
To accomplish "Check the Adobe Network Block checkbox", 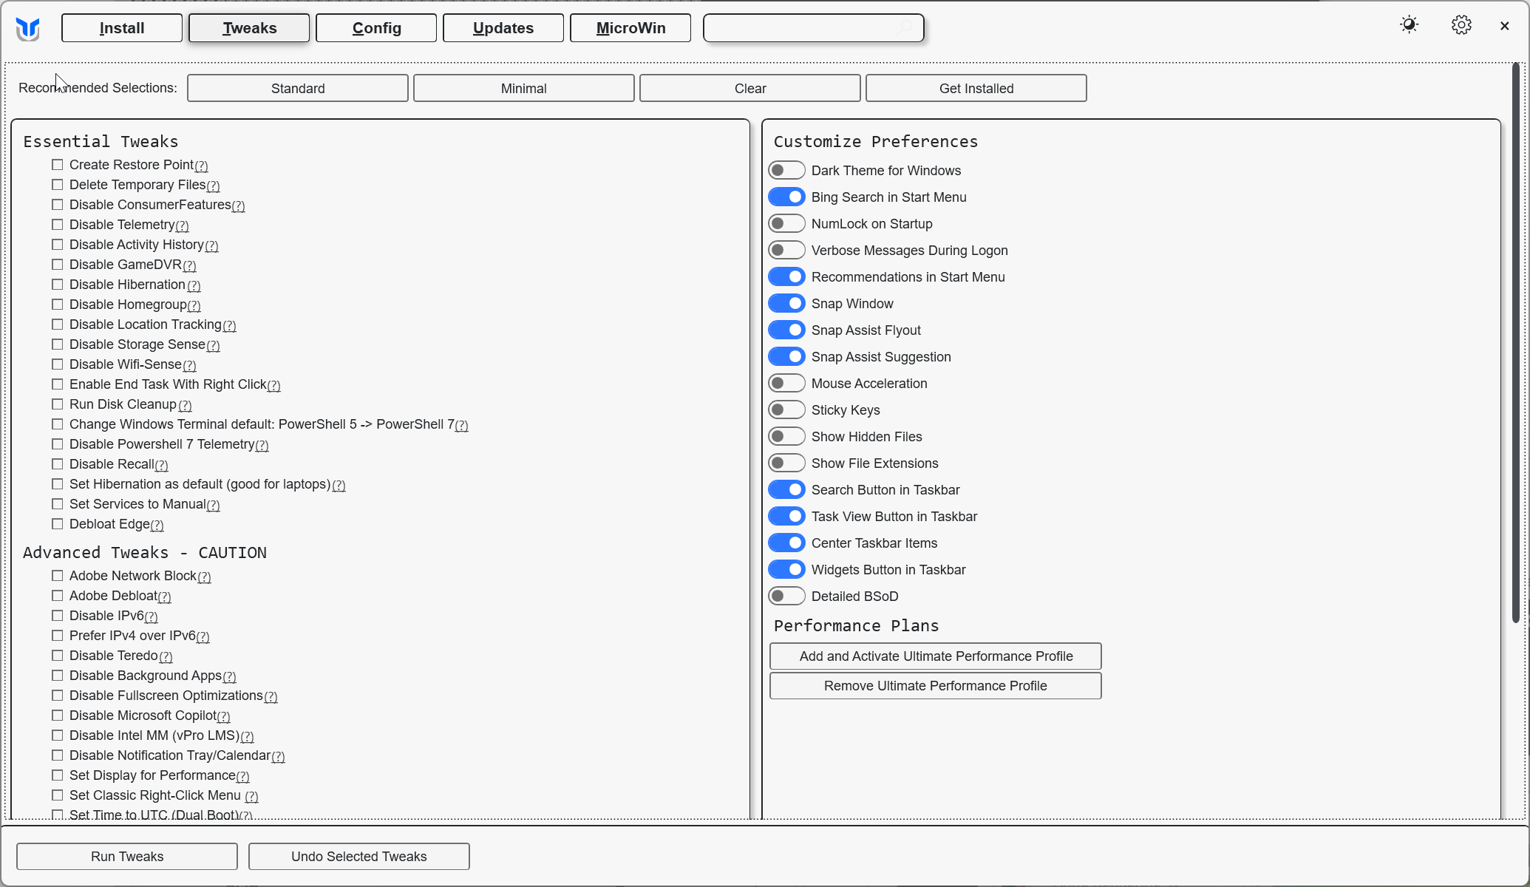I will [x=58, y=576].
